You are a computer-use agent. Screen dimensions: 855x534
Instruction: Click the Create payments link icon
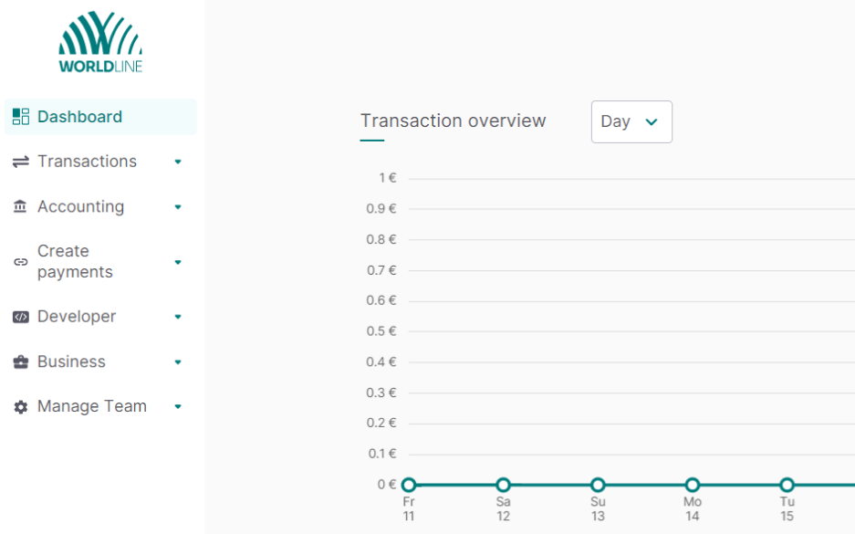tap(21, 262)
